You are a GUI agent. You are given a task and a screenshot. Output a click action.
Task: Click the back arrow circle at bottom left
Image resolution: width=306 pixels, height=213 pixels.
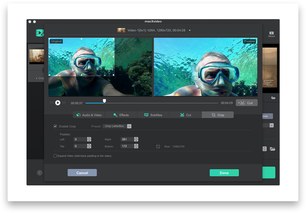39,173
